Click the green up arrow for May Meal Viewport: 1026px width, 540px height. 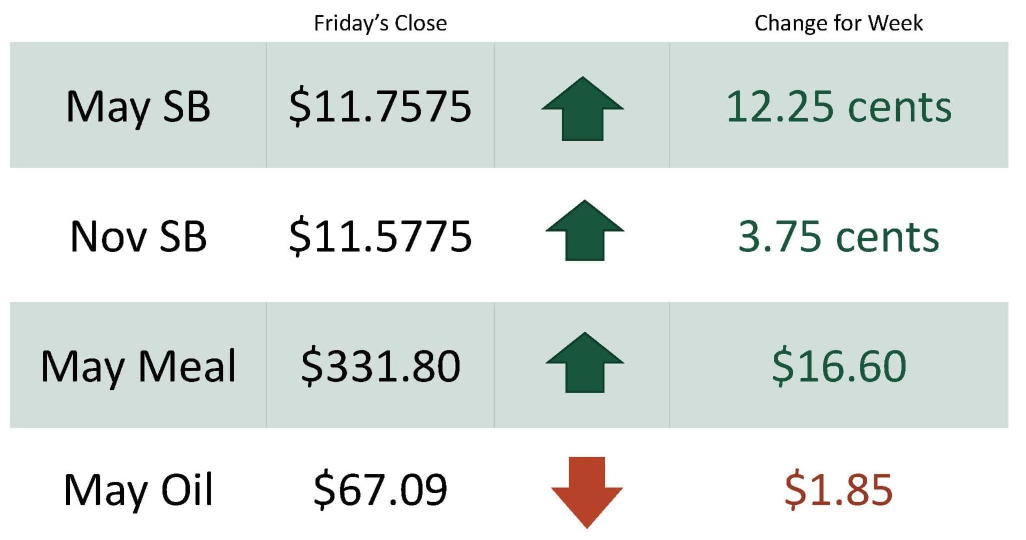pyautogui.click(x=585, y=363)
